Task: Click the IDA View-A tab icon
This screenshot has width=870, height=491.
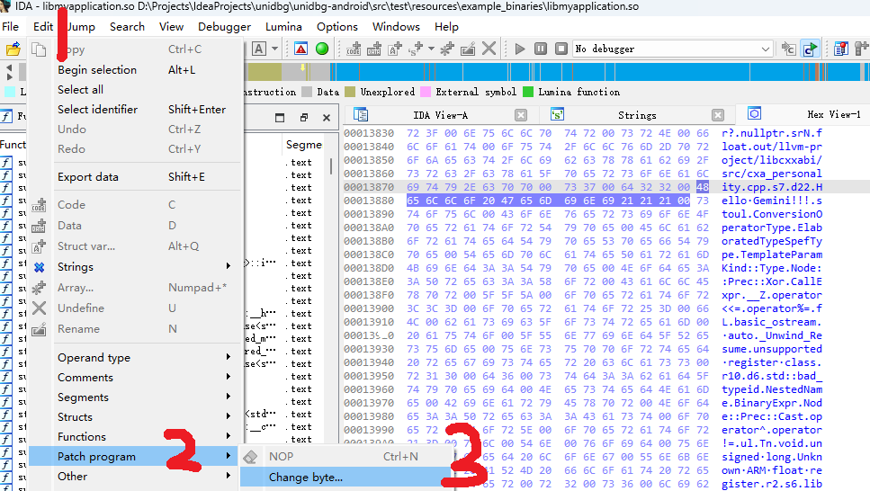Action: [x=361, y=115]
